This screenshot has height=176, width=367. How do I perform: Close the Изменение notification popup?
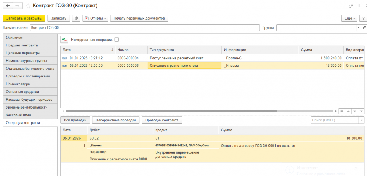point(356,168)
